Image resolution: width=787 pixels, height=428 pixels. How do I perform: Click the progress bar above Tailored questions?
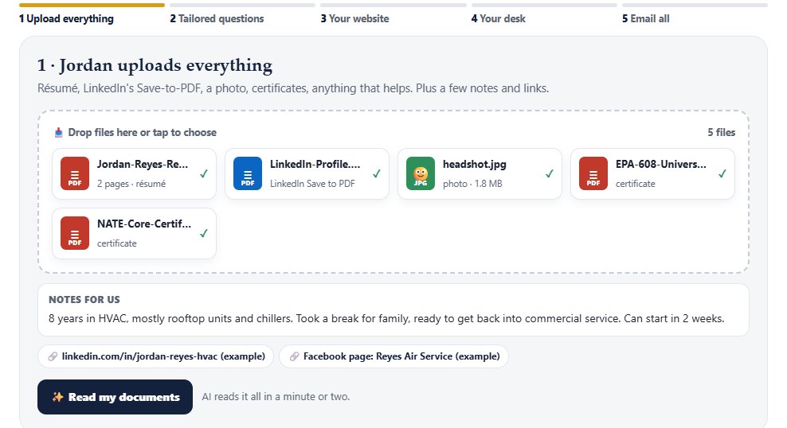242,5
